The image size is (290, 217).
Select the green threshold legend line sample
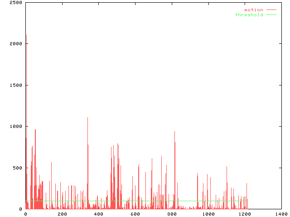coord(271,15)
